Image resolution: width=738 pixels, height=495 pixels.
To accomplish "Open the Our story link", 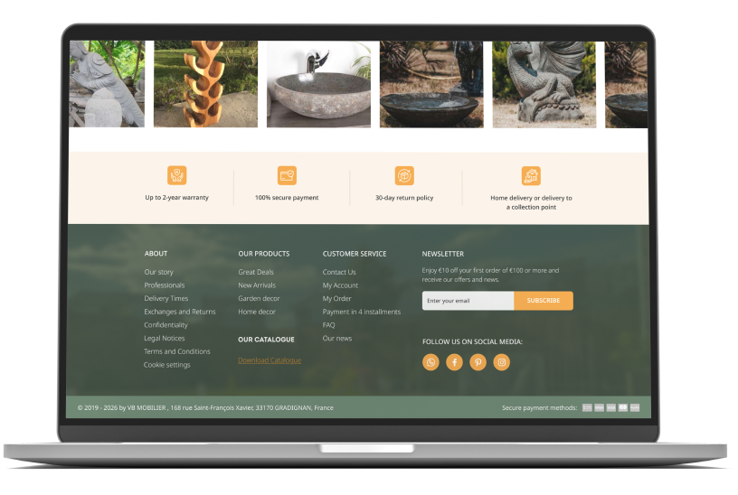I will click(x=158, y=272).
